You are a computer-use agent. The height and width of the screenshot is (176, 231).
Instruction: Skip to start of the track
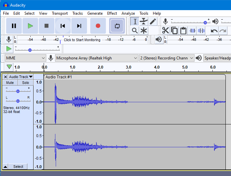pyautogui.click(x=63, y=26)
